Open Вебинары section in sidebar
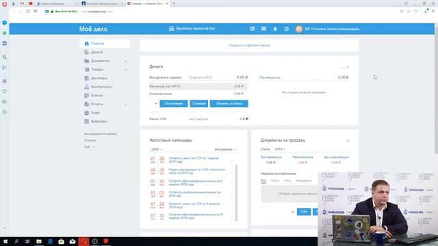438x246 pixels. [x=99, y=122]
